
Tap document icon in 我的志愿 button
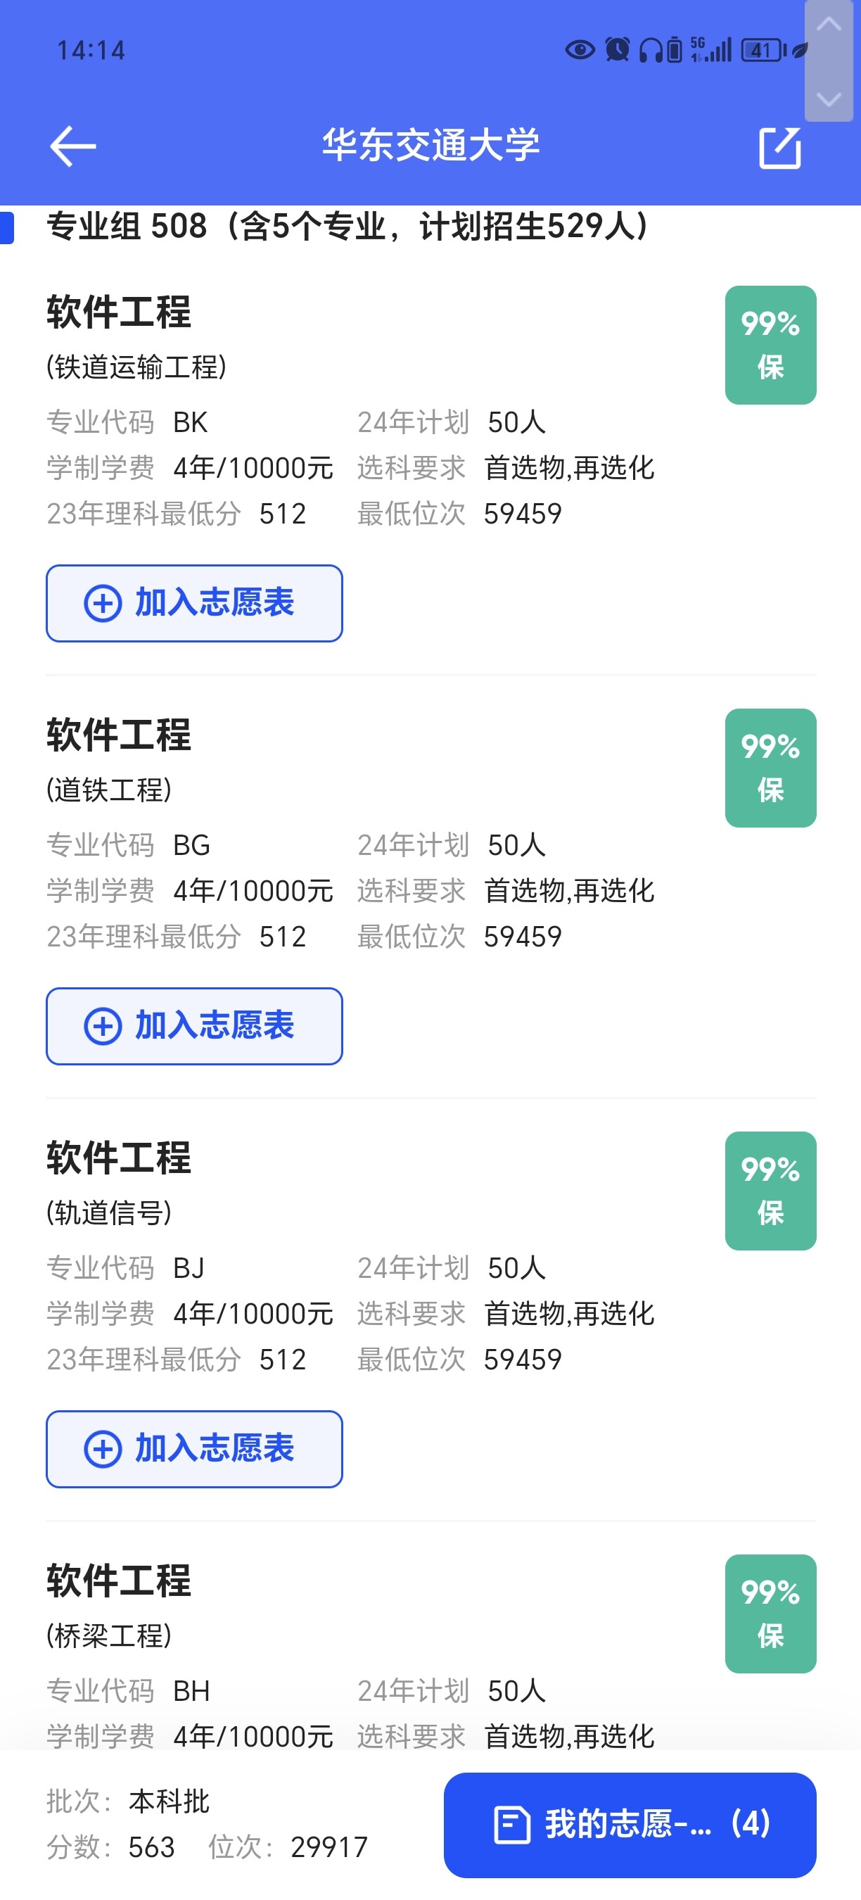click(x=511, y=1825)
